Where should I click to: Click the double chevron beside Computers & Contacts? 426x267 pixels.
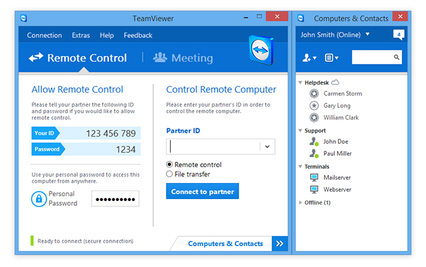click(x=280, y=243)
